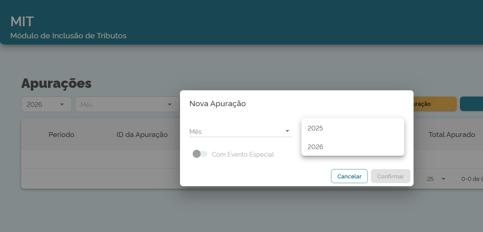Select 2025 from the year list
The width and height of the screenshot is (483, 232).
pyautogui.click(x=353, y=128)
